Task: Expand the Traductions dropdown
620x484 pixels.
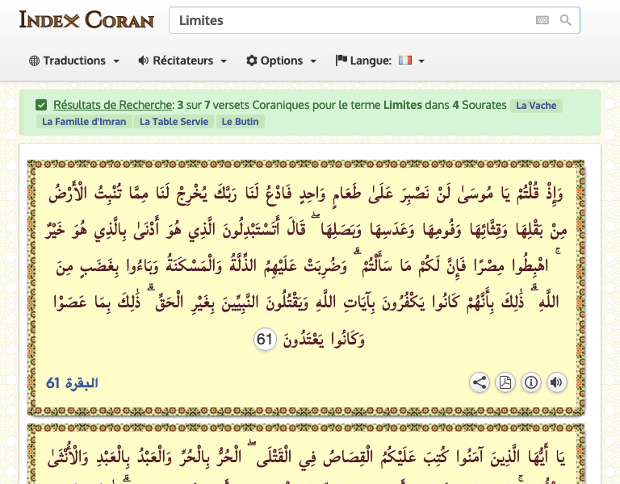Action: 74,60
